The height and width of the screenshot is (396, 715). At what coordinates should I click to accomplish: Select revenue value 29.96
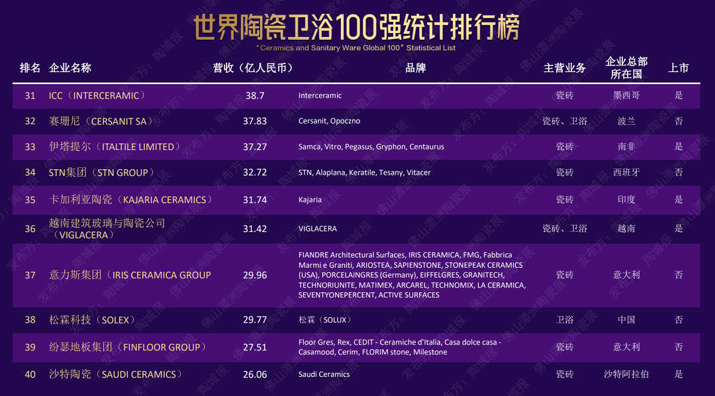coord(255,276)
